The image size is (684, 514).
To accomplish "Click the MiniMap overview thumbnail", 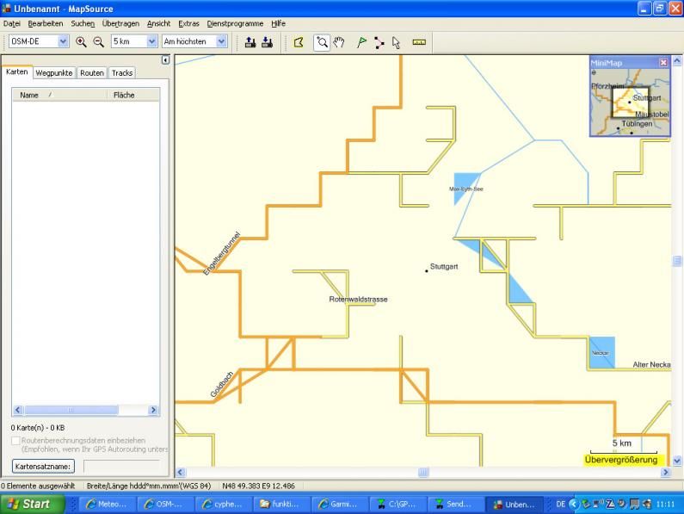I will pos(630,102).
